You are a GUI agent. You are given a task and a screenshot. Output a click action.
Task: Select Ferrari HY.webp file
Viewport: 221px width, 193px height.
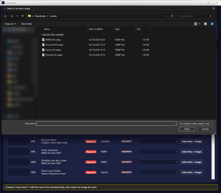tap(53, 50)
